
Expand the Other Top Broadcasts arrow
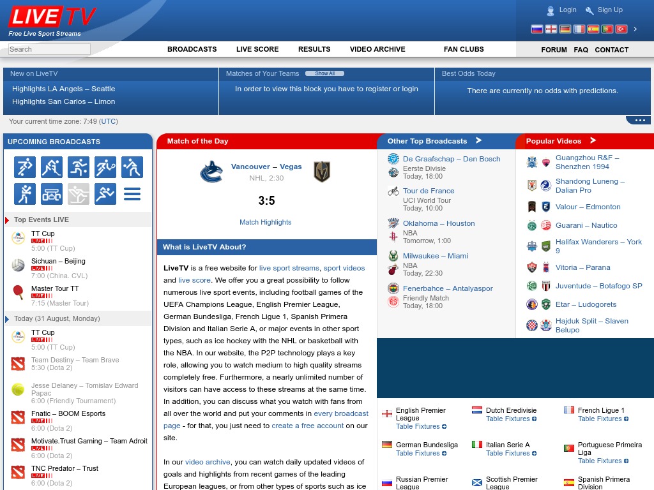click(479, 140)
